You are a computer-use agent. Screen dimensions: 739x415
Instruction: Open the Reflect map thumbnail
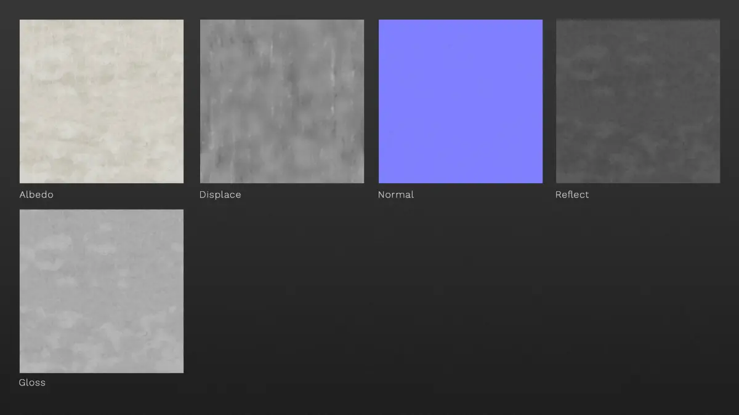[x=638, y=101]
